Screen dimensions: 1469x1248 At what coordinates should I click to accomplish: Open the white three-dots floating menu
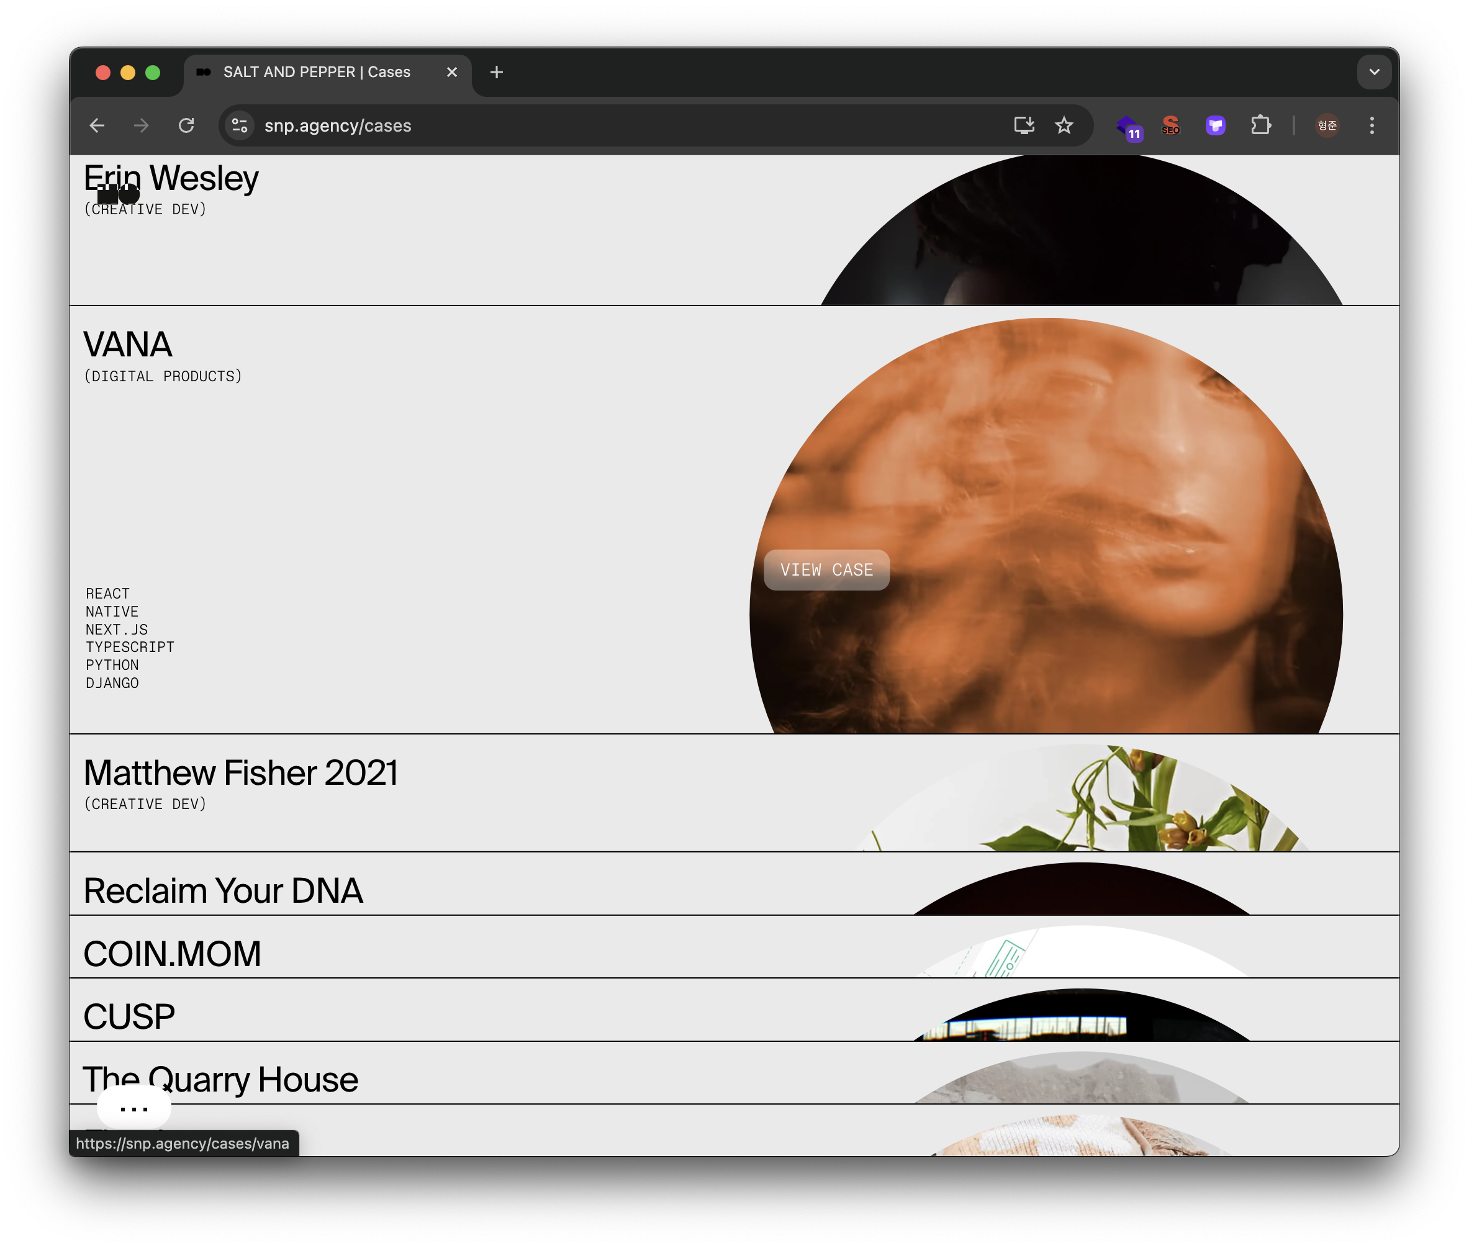133,1108
